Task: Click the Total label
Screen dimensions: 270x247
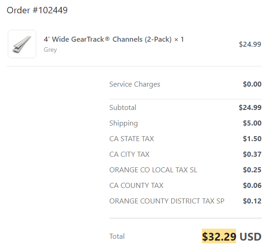Action: coord(117,236)
